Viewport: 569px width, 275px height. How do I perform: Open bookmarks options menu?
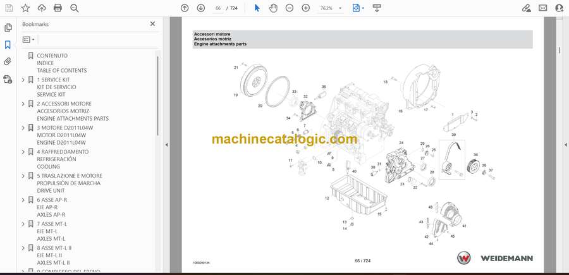pyautogui.click(x=28, y=40)
